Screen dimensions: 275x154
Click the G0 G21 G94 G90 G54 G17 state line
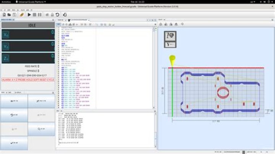click(x=32, y=75)
